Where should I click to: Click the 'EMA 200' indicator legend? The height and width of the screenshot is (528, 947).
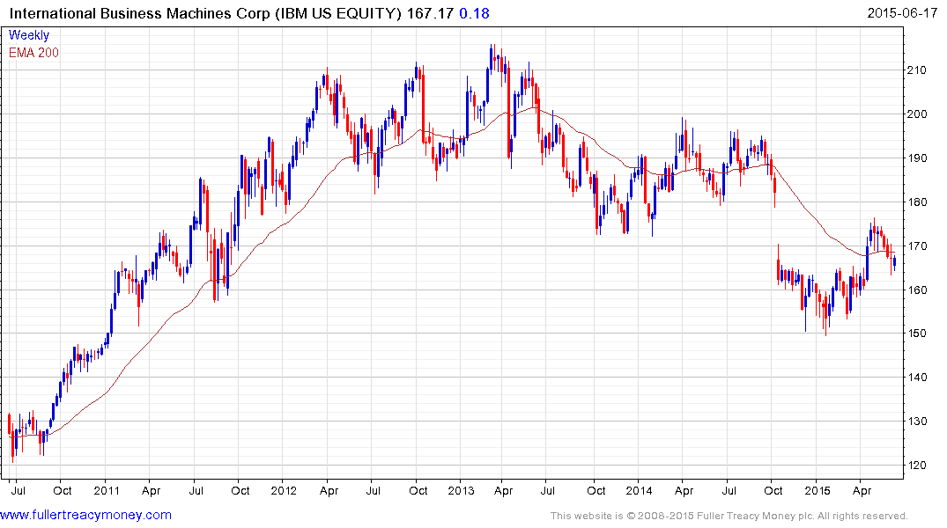point(33,53)
